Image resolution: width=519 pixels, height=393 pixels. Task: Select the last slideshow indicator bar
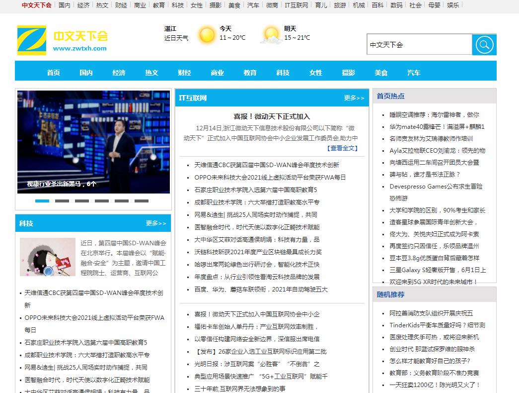coord(142,201)
